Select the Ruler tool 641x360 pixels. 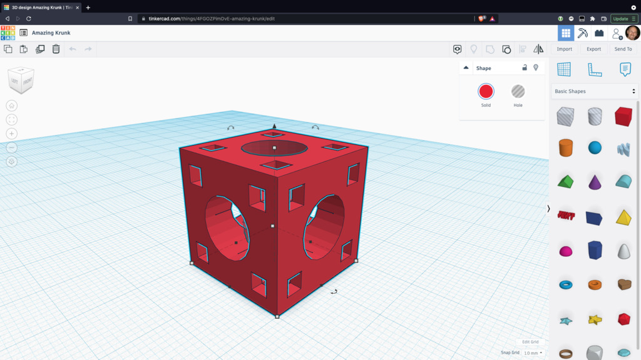(595, 69)
